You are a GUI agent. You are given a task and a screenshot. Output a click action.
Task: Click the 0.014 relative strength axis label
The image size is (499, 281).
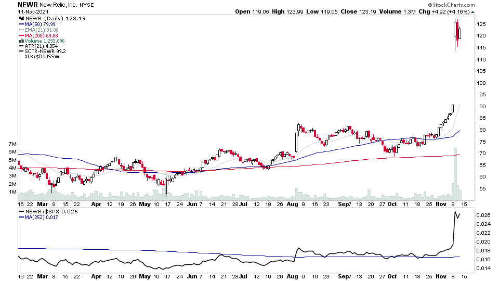(483, 269)
